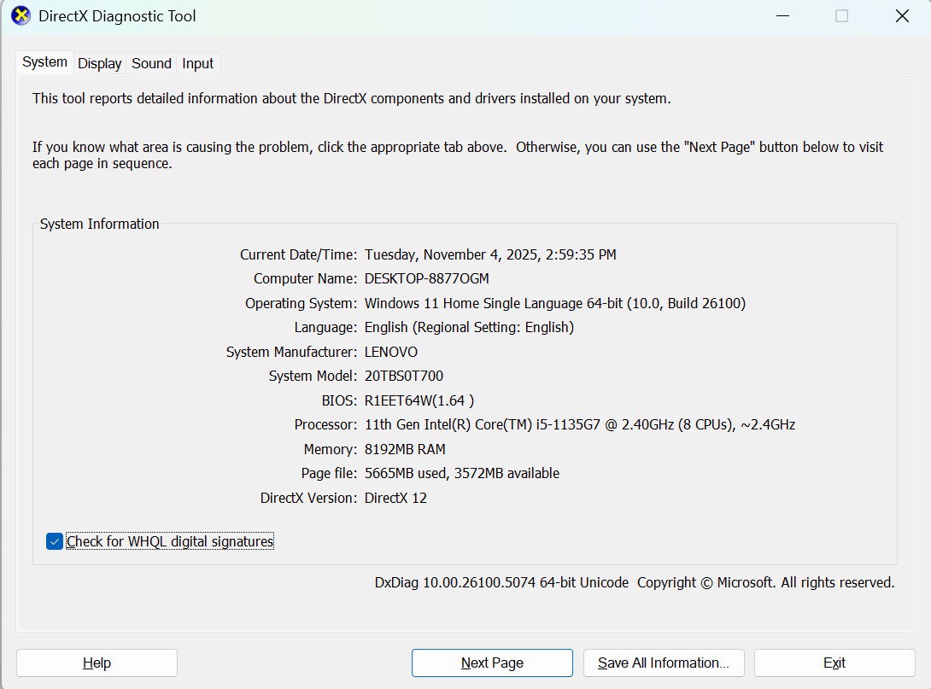Viewport: 931px width, 689px height.
Task: Click Save All Information
Action: (x=663, y=663)
